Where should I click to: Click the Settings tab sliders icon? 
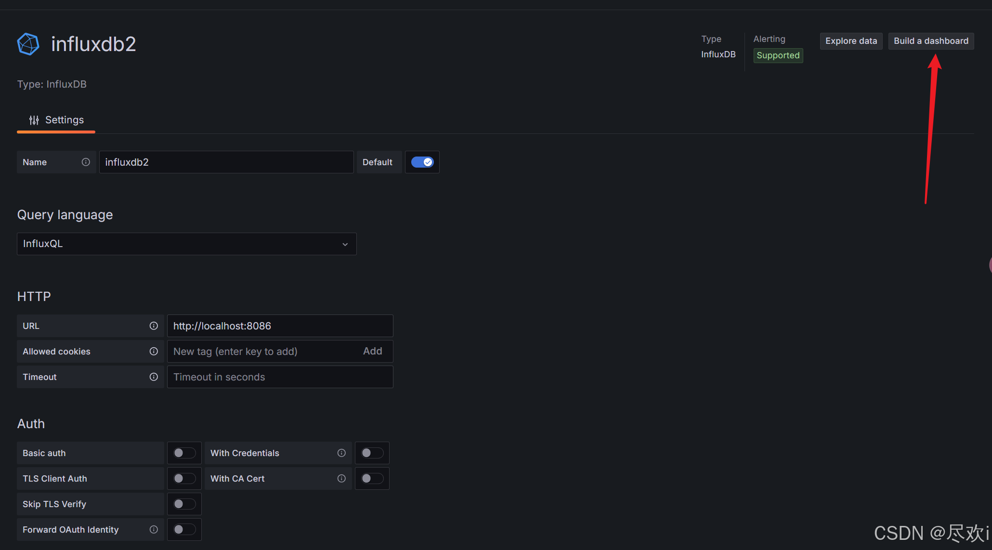click(34, 120)
